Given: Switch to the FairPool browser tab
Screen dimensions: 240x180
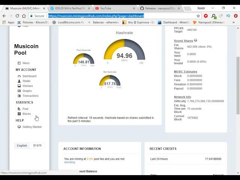Looking at the screenshot, I should [x=70, y=8].
